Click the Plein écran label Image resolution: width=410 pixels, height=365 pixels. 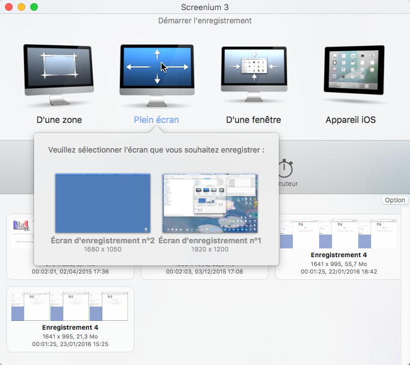pos(156,120)
